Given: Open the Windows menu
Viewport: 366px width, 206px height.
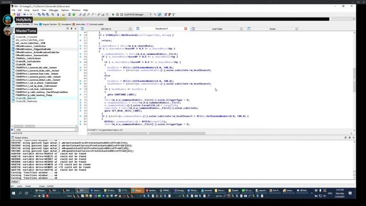Looking at the screenshot, I should [x=76, y=10].
